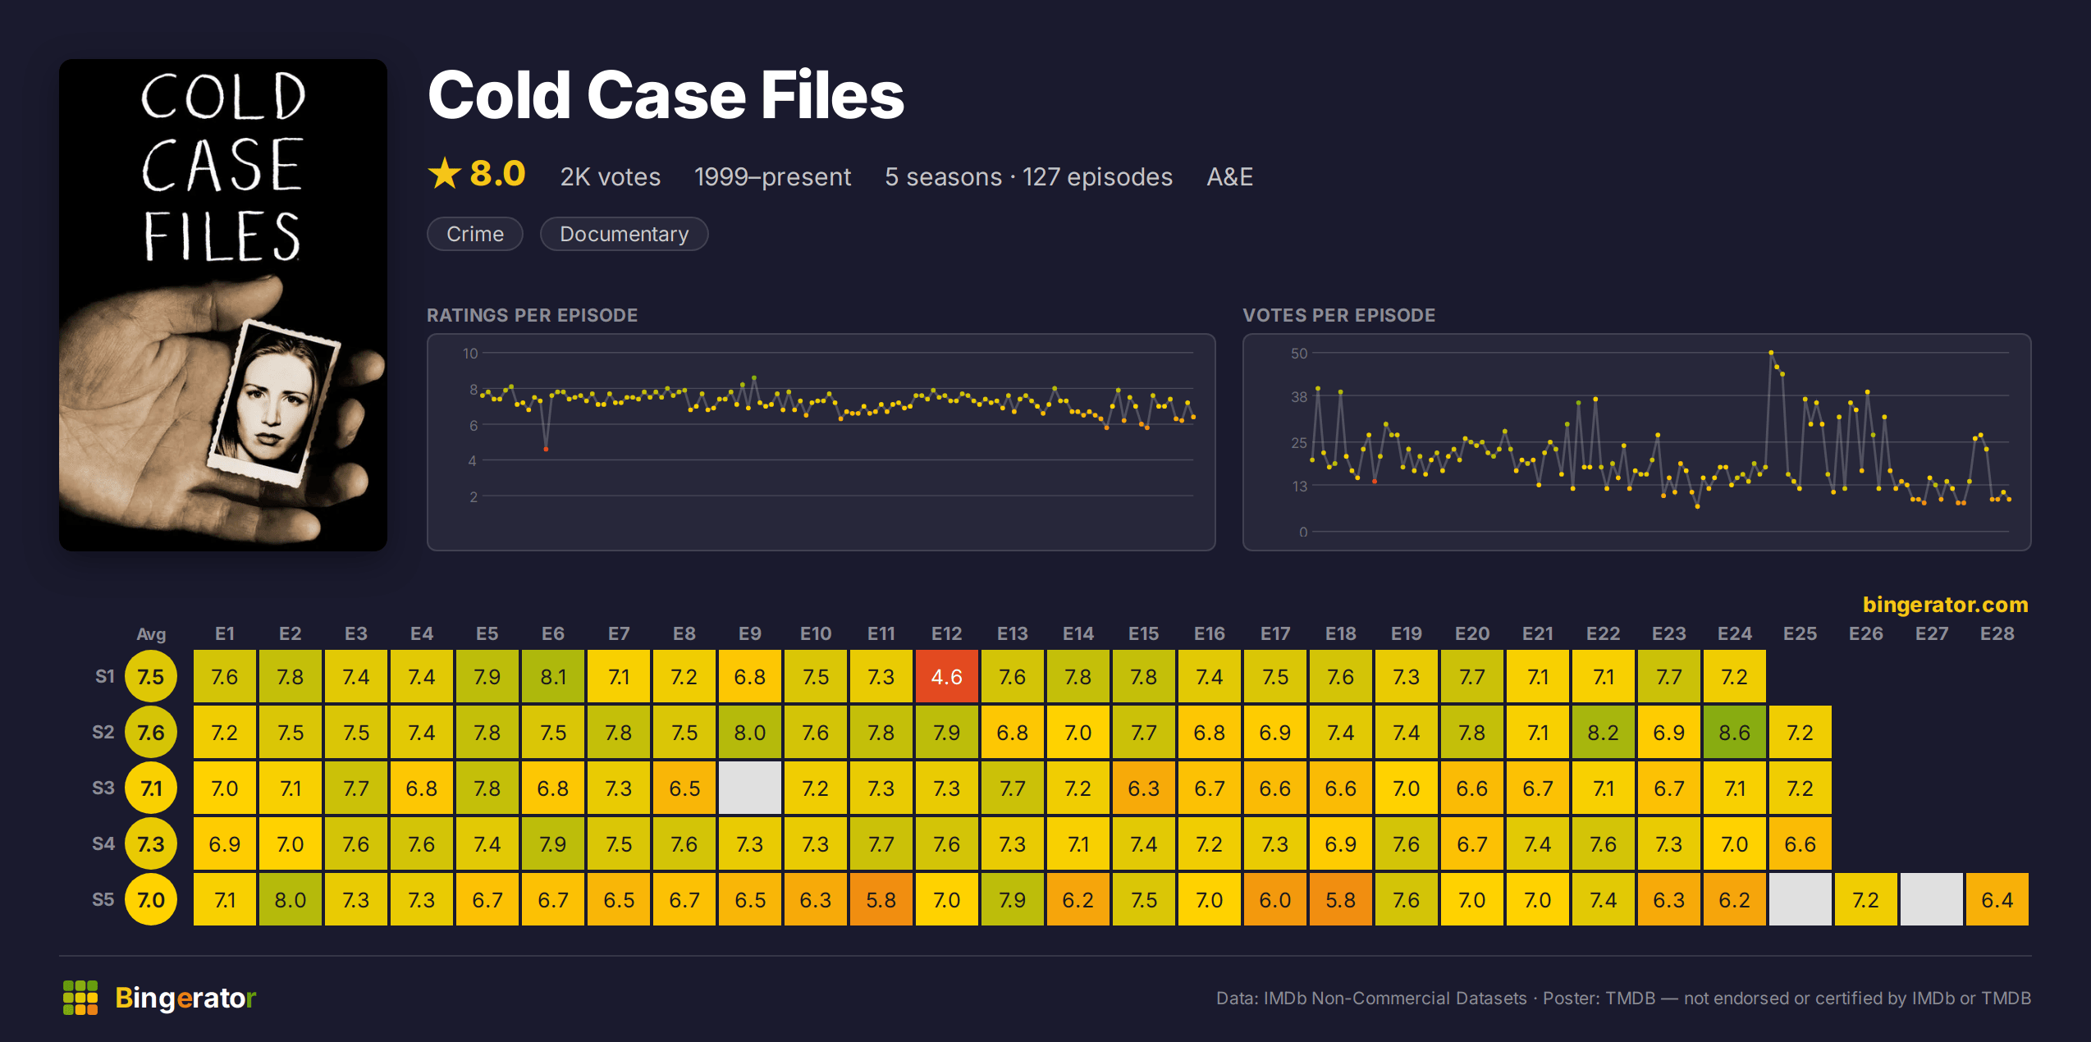This screenshot has height=1042, width=2091.
Task: Click the red low point in ratings chart
Action: tap(546, 449)
